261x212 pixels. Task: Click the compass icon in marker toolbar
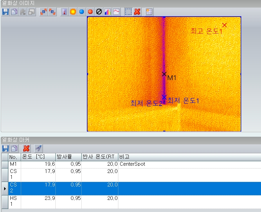(38, 148)
